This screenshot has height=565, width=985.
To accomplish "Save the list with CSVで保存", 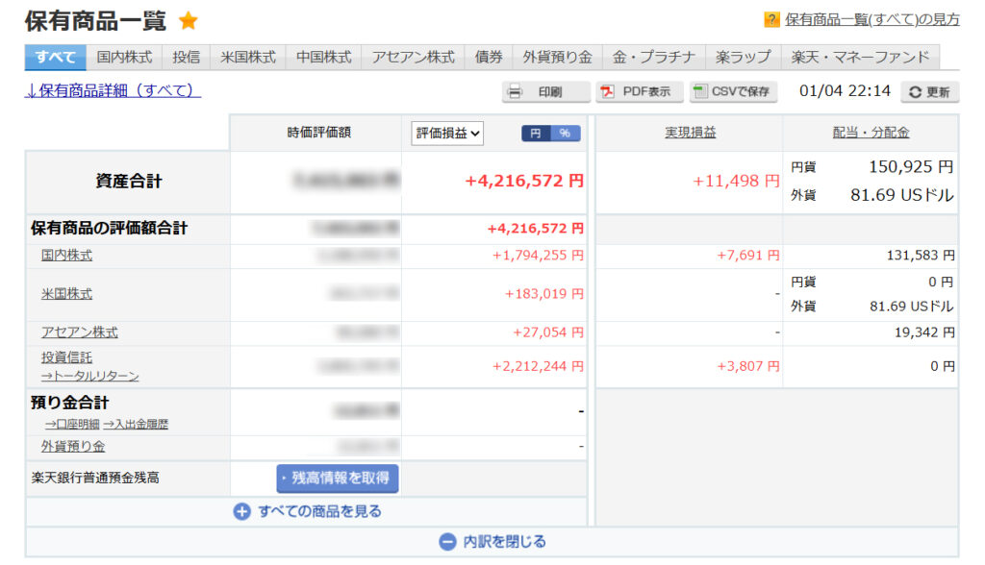I will click(733, 92).
